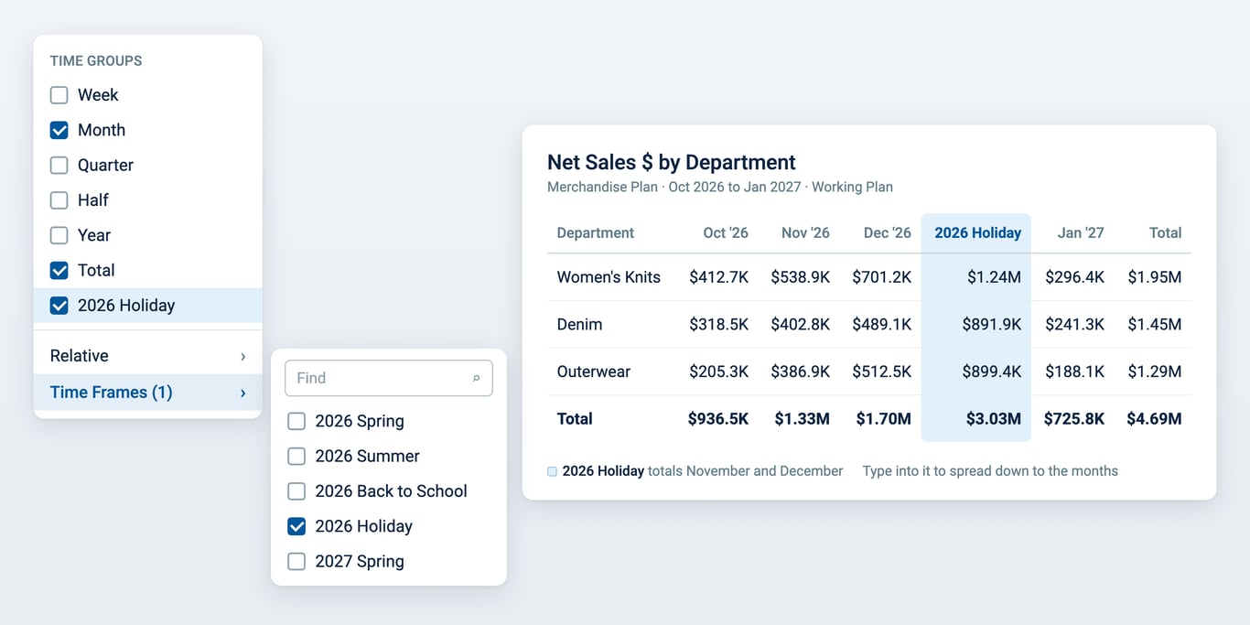
Task: Click the $1.33M November total
Action: coord(802,419)
